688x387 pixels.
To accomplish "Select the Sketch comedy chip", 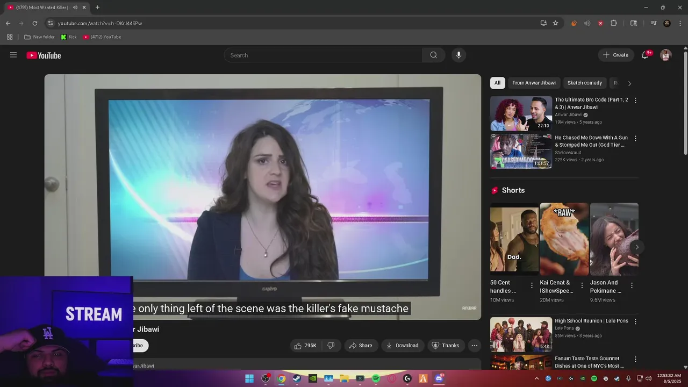I will (584, 83).
